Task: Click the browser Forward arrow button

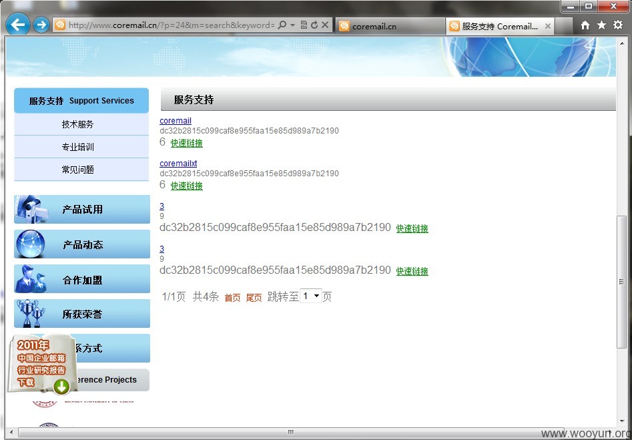Action: (41, 25)
